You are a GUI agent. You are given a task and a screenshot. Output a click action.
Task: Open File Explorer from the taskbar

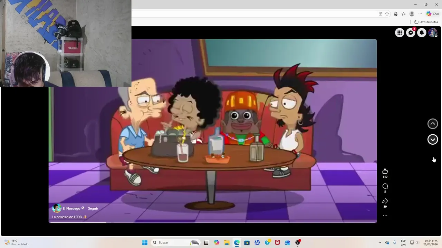227,242
